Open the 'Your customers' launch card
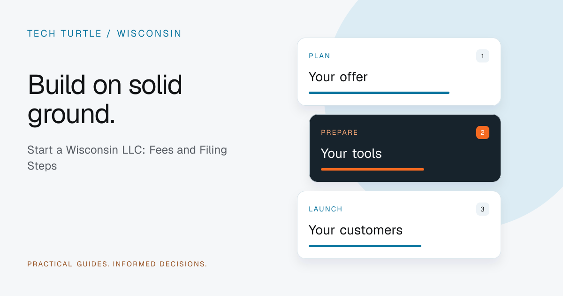563x296 pixels. pyautogui.click(x=399, y=225)
